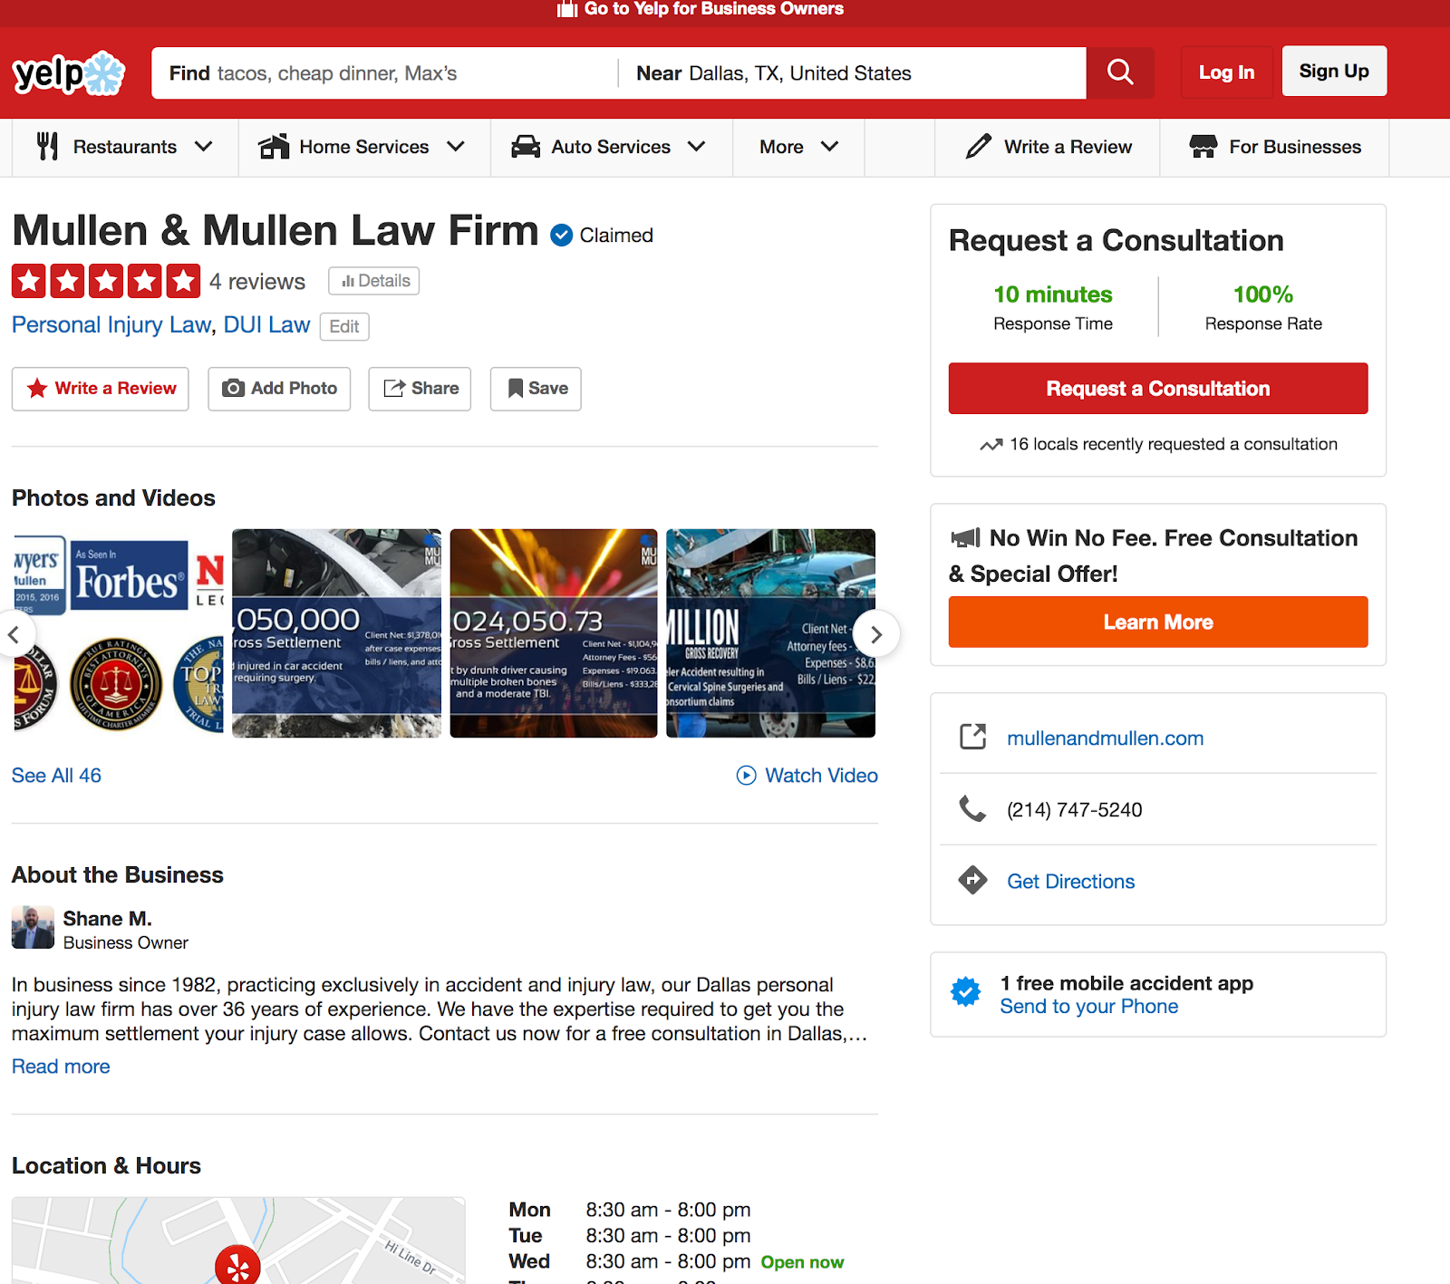Open Write a Review in navigation bar
This screenshot has height=1284, width=1450.
pos(1048,147)
